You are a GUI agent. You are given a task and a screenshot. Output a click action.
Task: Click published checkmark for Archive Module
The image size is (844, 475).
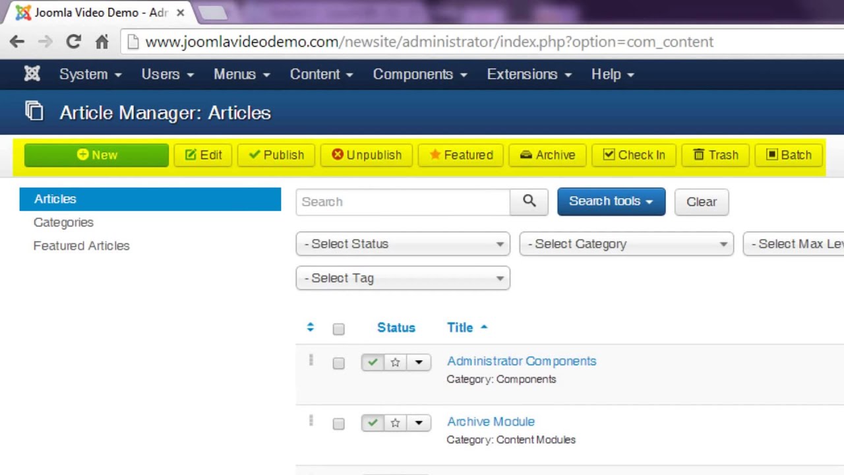373,423
